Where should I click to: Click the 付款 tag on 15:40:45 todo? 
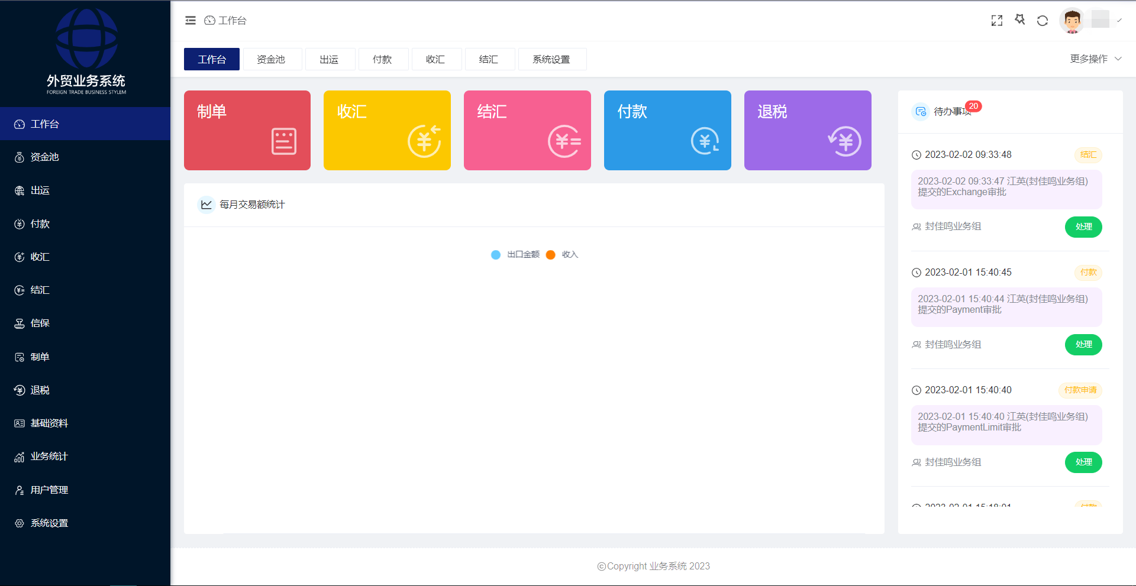click(x=1088, y=273)
